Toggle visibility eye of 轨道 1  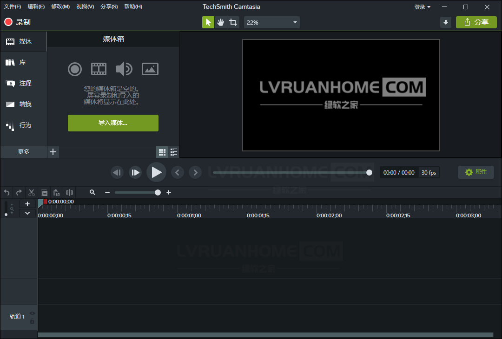[x=32, y=313]
